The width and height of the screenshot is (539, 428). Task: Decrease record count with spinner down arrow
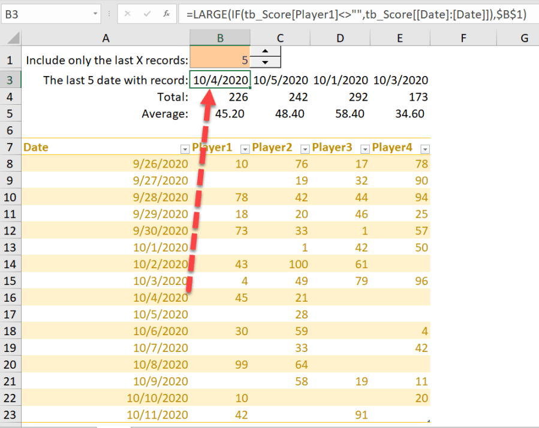tap(265, 62)
